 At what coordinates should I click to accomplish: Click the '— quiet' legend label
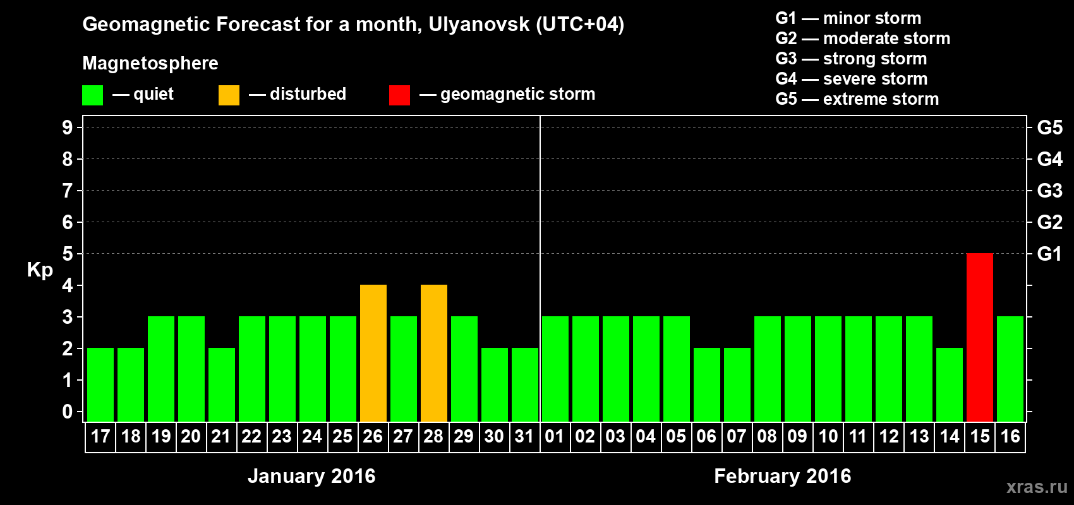tap(143, 94)
